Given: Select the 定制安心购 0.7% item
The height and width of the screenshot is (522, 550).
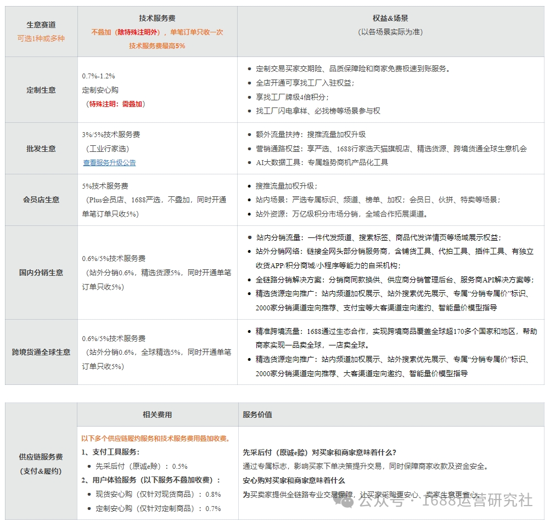Looking at the screenshot, I should tap(158, 508).
